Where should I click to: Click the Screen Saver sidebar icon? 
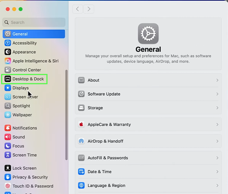8,97
